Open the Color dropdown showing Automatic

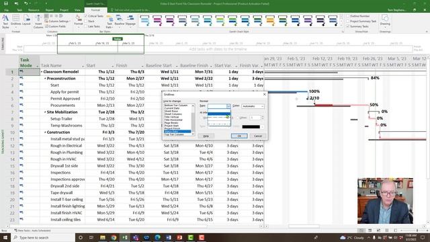click(x=253, y=106)
